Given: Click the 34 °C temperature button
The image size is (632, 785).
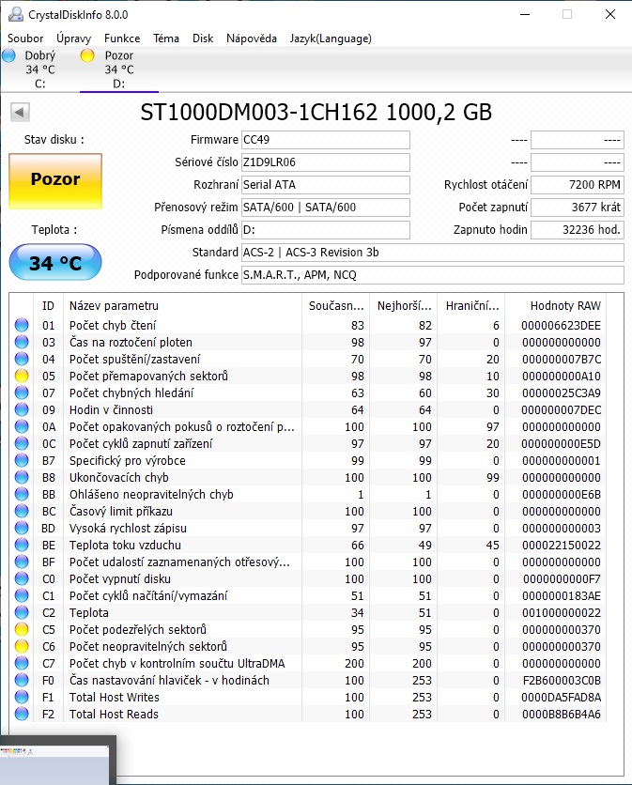Looking at the screenshot, I should [x=55, y=262].
